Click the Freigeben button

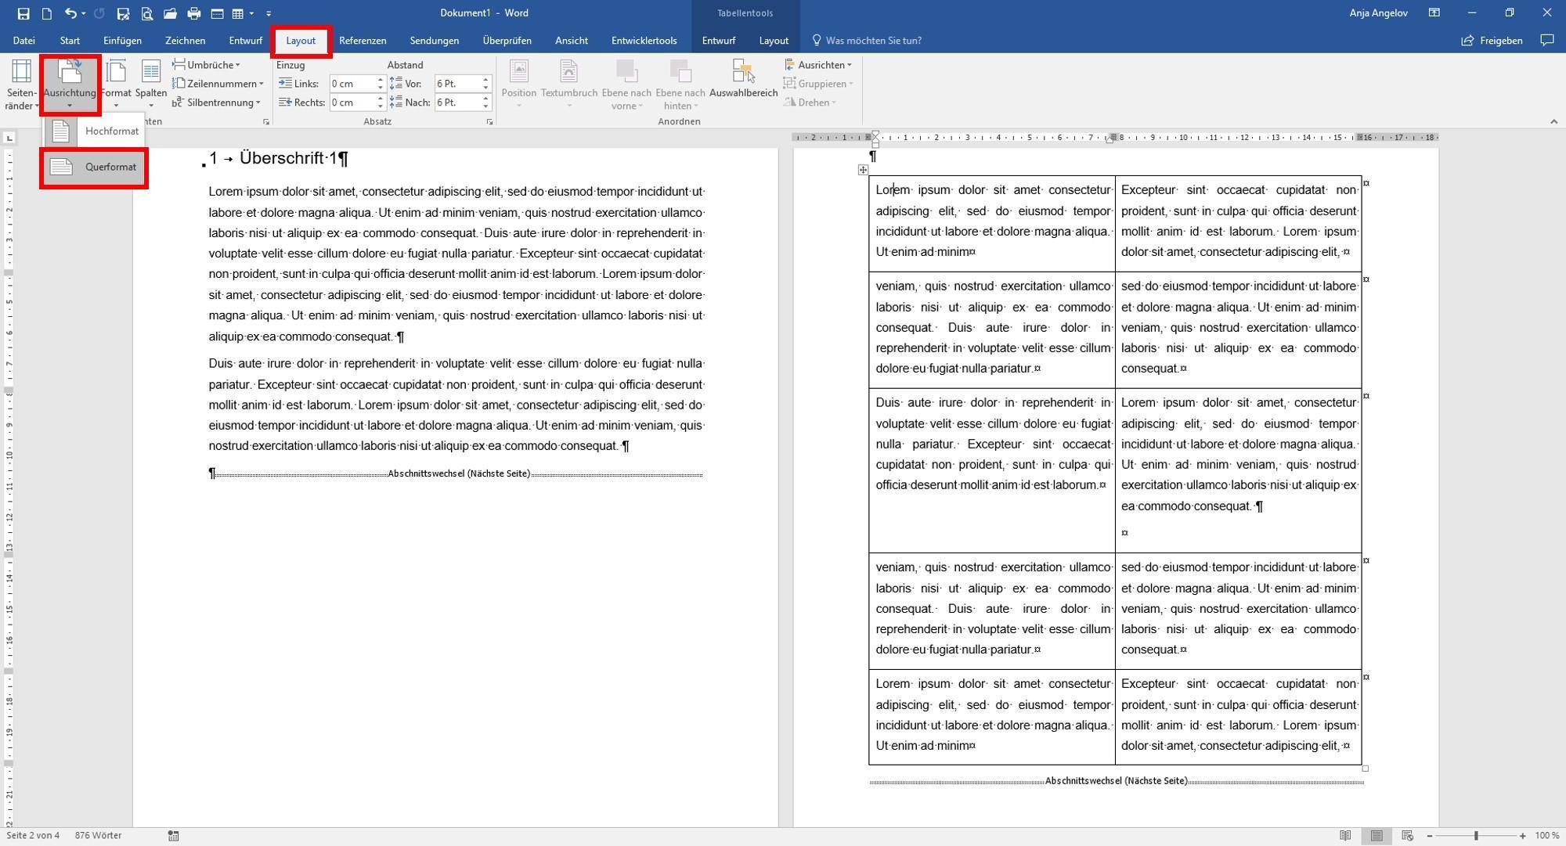click(x=1491, y=40)
